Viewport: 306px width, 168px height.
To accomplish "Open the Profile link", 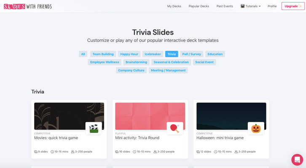I will 272,6.
